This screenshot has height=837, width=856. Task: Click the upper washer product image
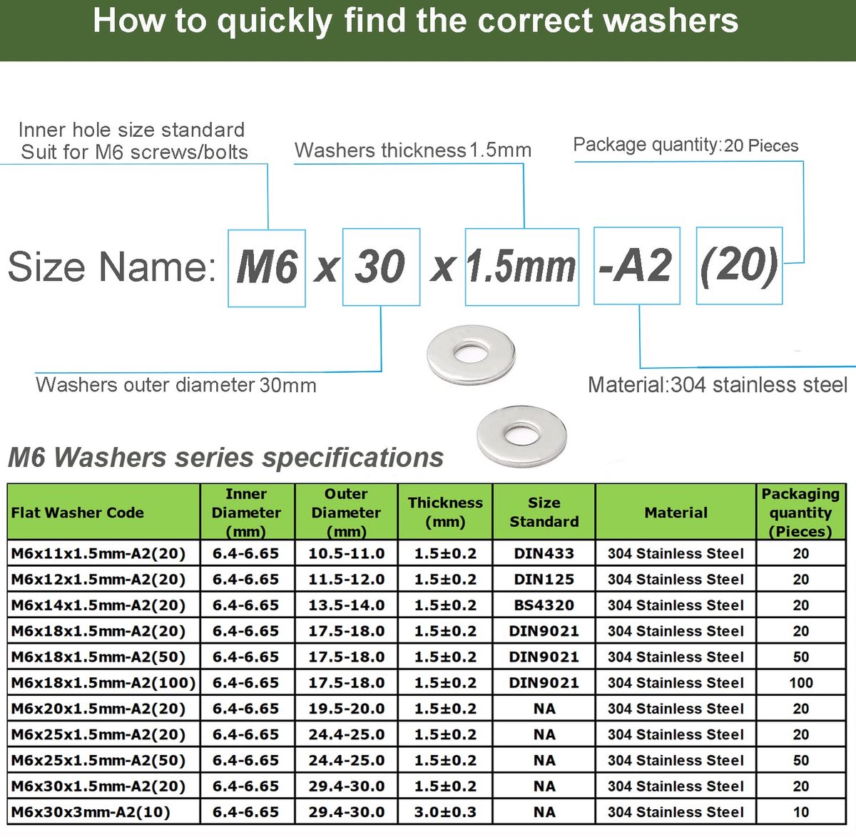[471, 353]
